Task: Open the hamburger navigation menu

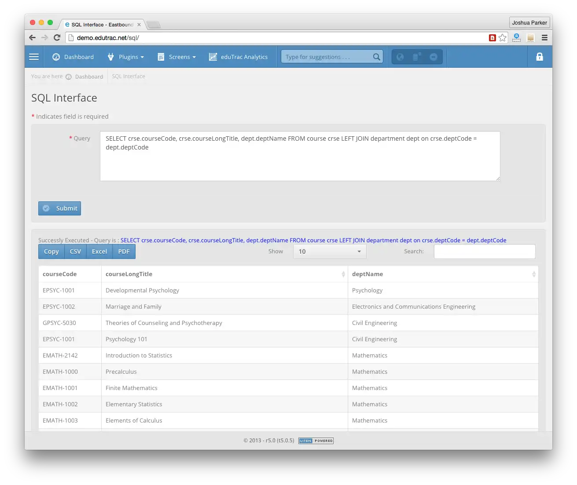Action: coord(33,56)
